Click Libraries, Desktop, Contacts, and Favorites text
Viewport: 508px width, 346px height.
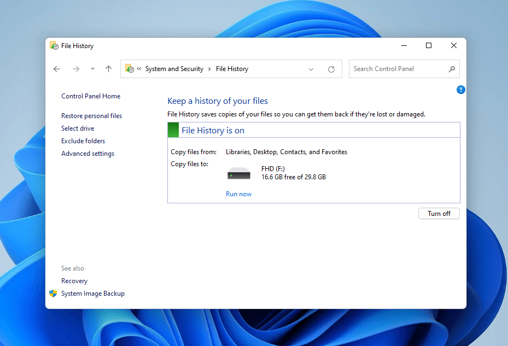tap(287, 151)
